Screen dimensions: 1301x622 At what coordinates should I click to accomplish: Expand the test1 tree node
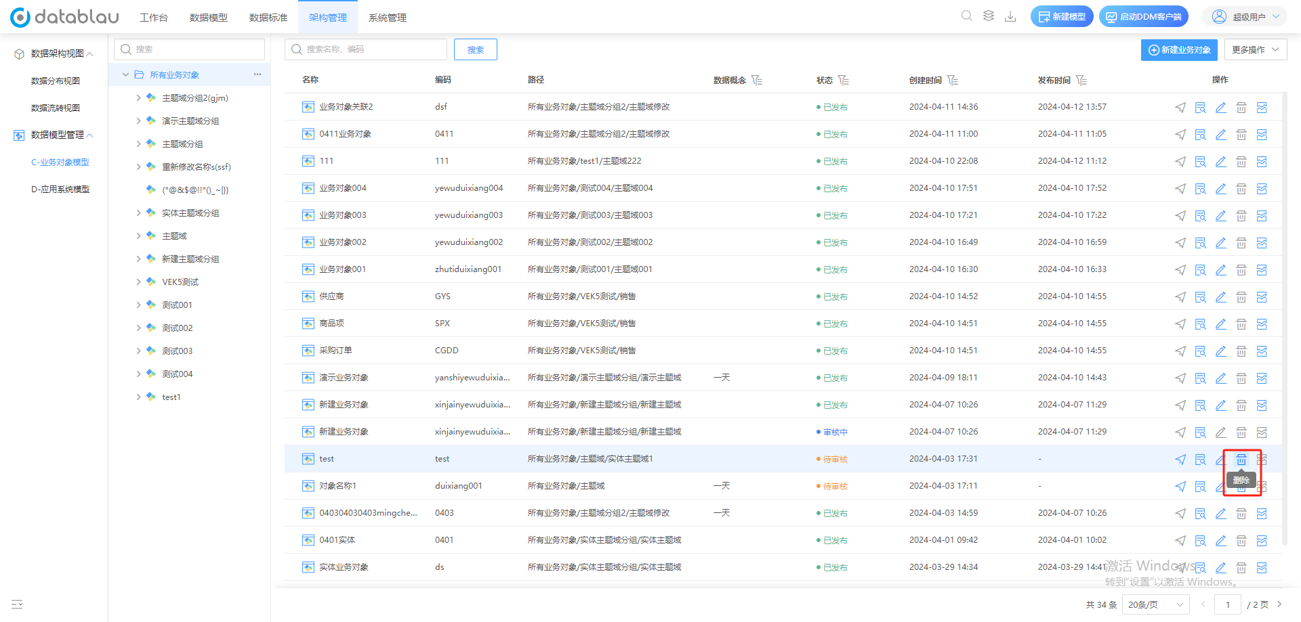point(139,397)
